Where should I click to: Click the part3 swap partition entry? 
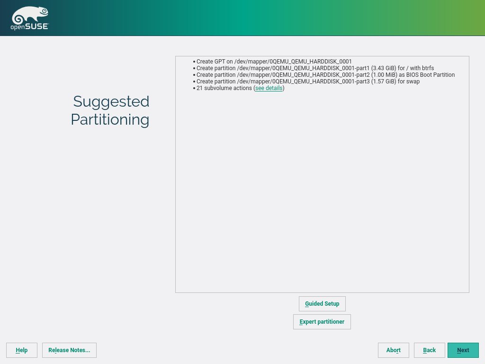308,82
